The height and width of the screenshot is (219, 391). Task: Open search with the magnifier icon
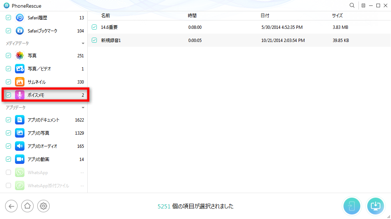click(x=352, y=5)
